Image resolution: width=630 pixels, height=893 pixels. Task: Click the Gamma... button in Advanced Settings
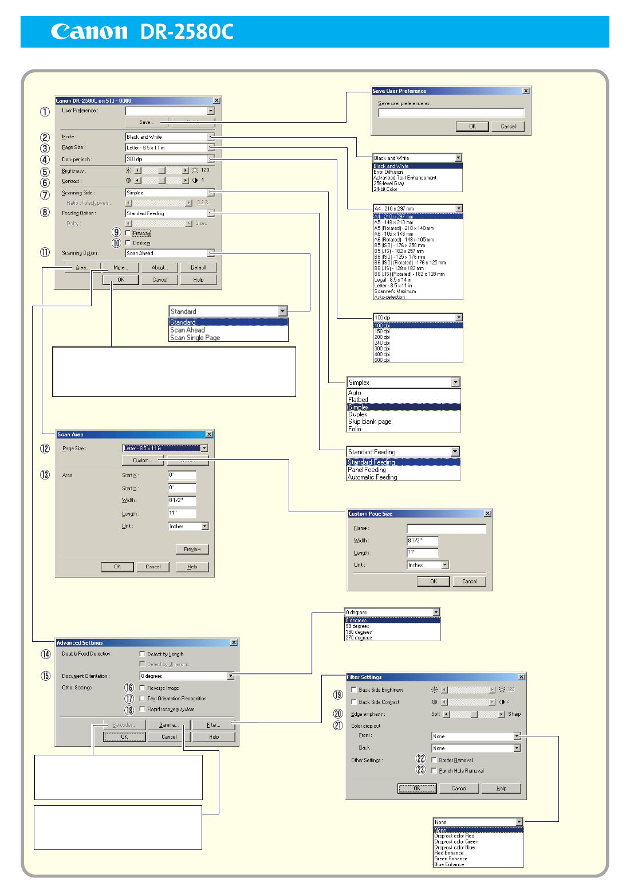pos(168,726)
